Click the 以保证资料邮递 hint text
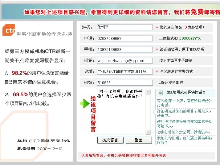Viewport: 220px width, 165px height. coord(170,82)
